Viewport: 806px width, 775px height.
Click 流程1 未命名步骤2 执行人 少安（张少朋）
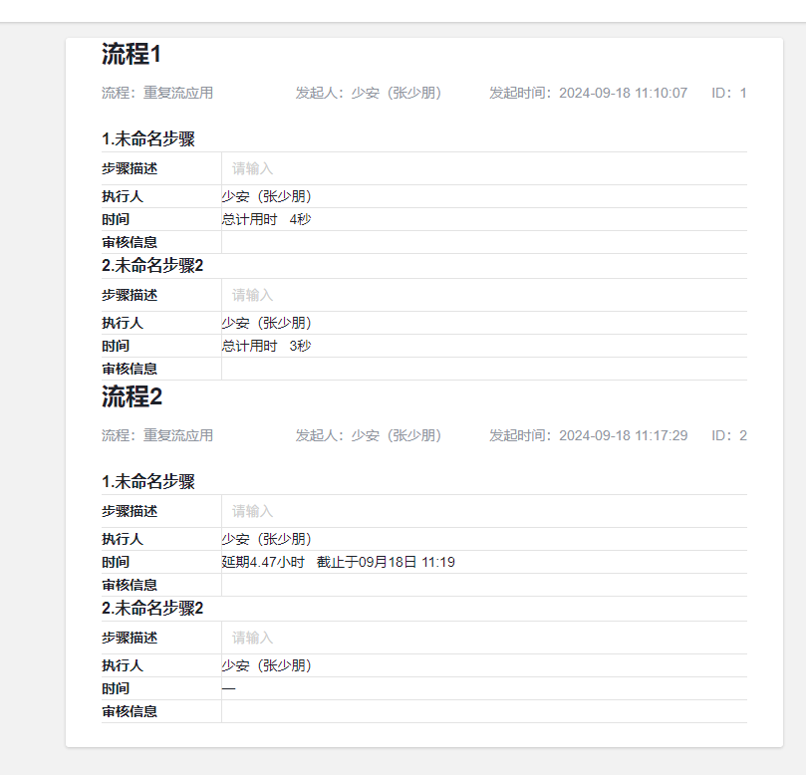[x=266, y=323]
